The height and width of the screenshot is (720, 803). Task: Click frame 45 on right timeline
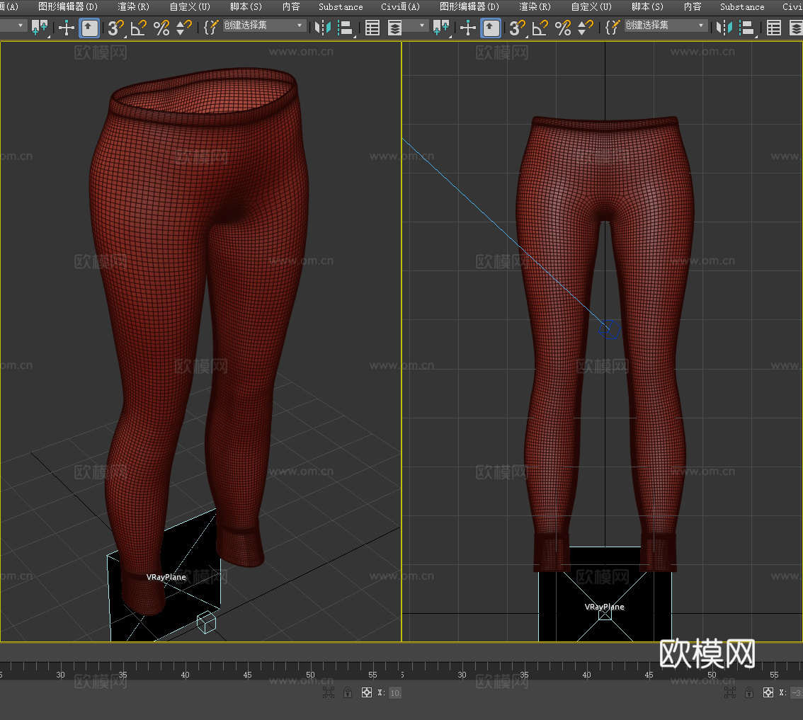point(649,675)
